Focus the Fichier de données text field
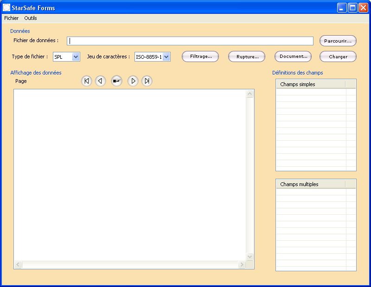The width and height of the screenshot is (371, 287). tap(190, 41)
